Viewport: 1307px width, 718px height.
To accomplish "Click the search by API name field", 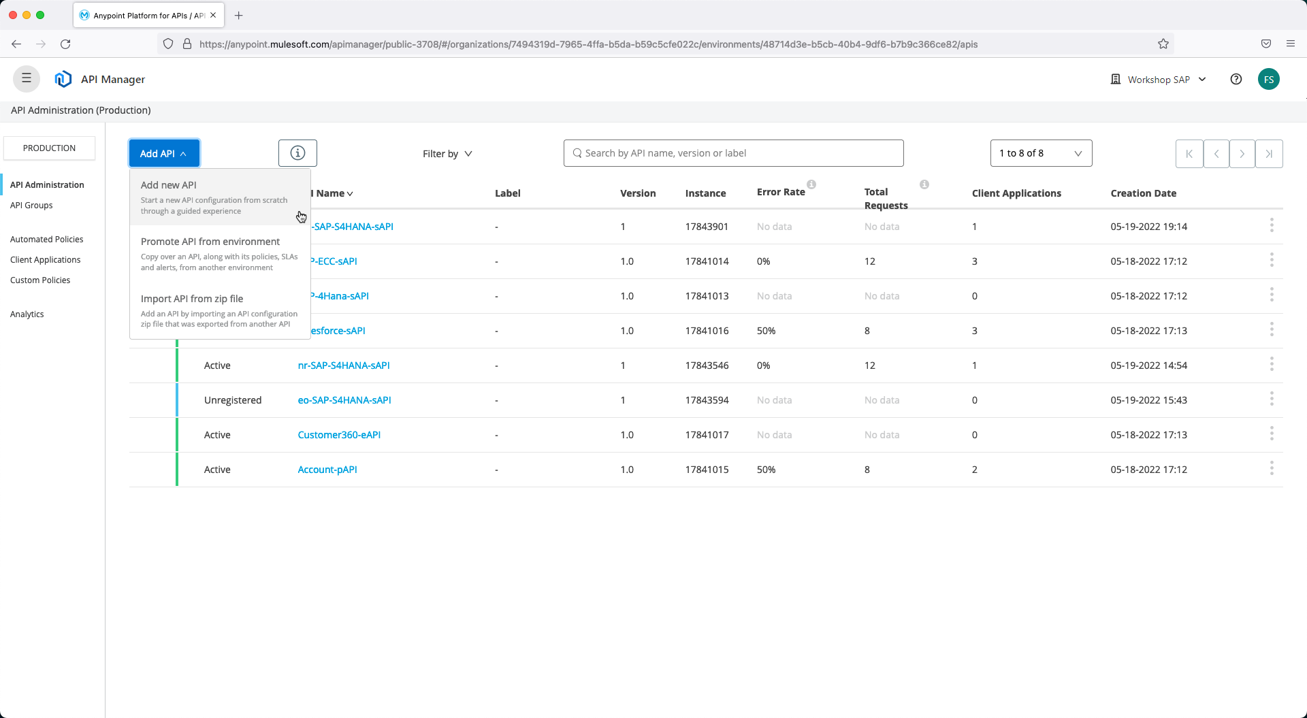I will [x=734, y=153].
